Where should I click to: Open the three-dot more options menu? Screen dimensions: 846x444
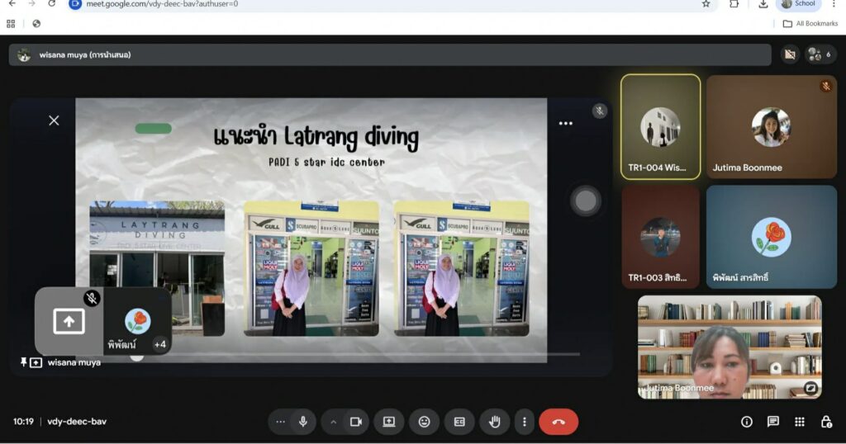click(x=524, y=422)
